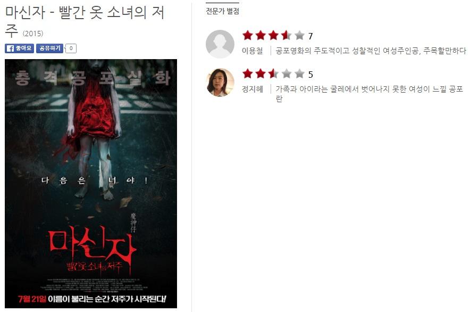Click the first red star of 이용철's rating
Viewport: 471px width, 312px height.
point(248,36)
